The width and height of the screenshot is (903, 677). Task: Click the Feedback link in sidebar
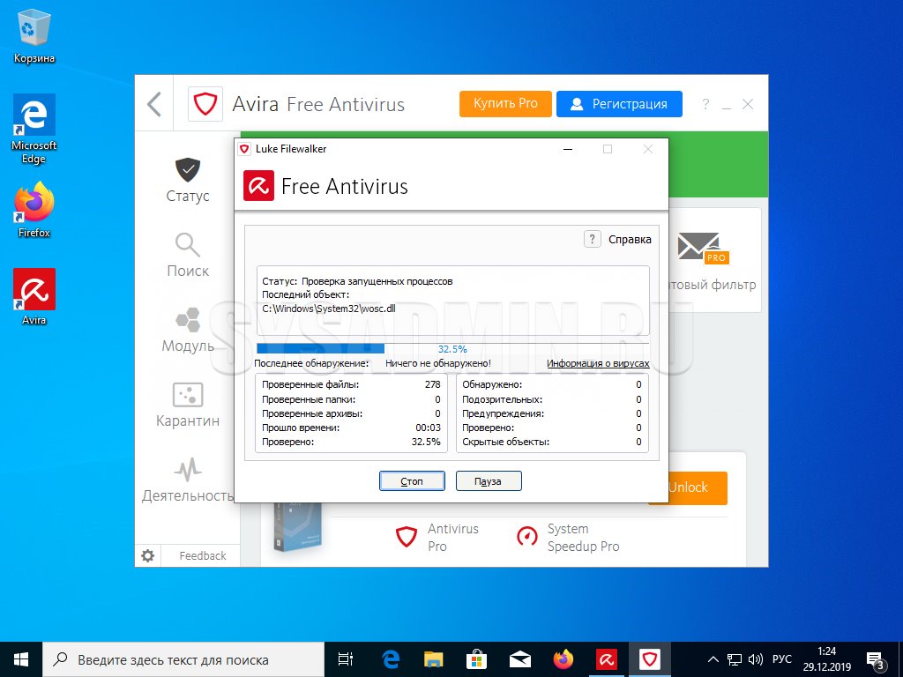203,555
